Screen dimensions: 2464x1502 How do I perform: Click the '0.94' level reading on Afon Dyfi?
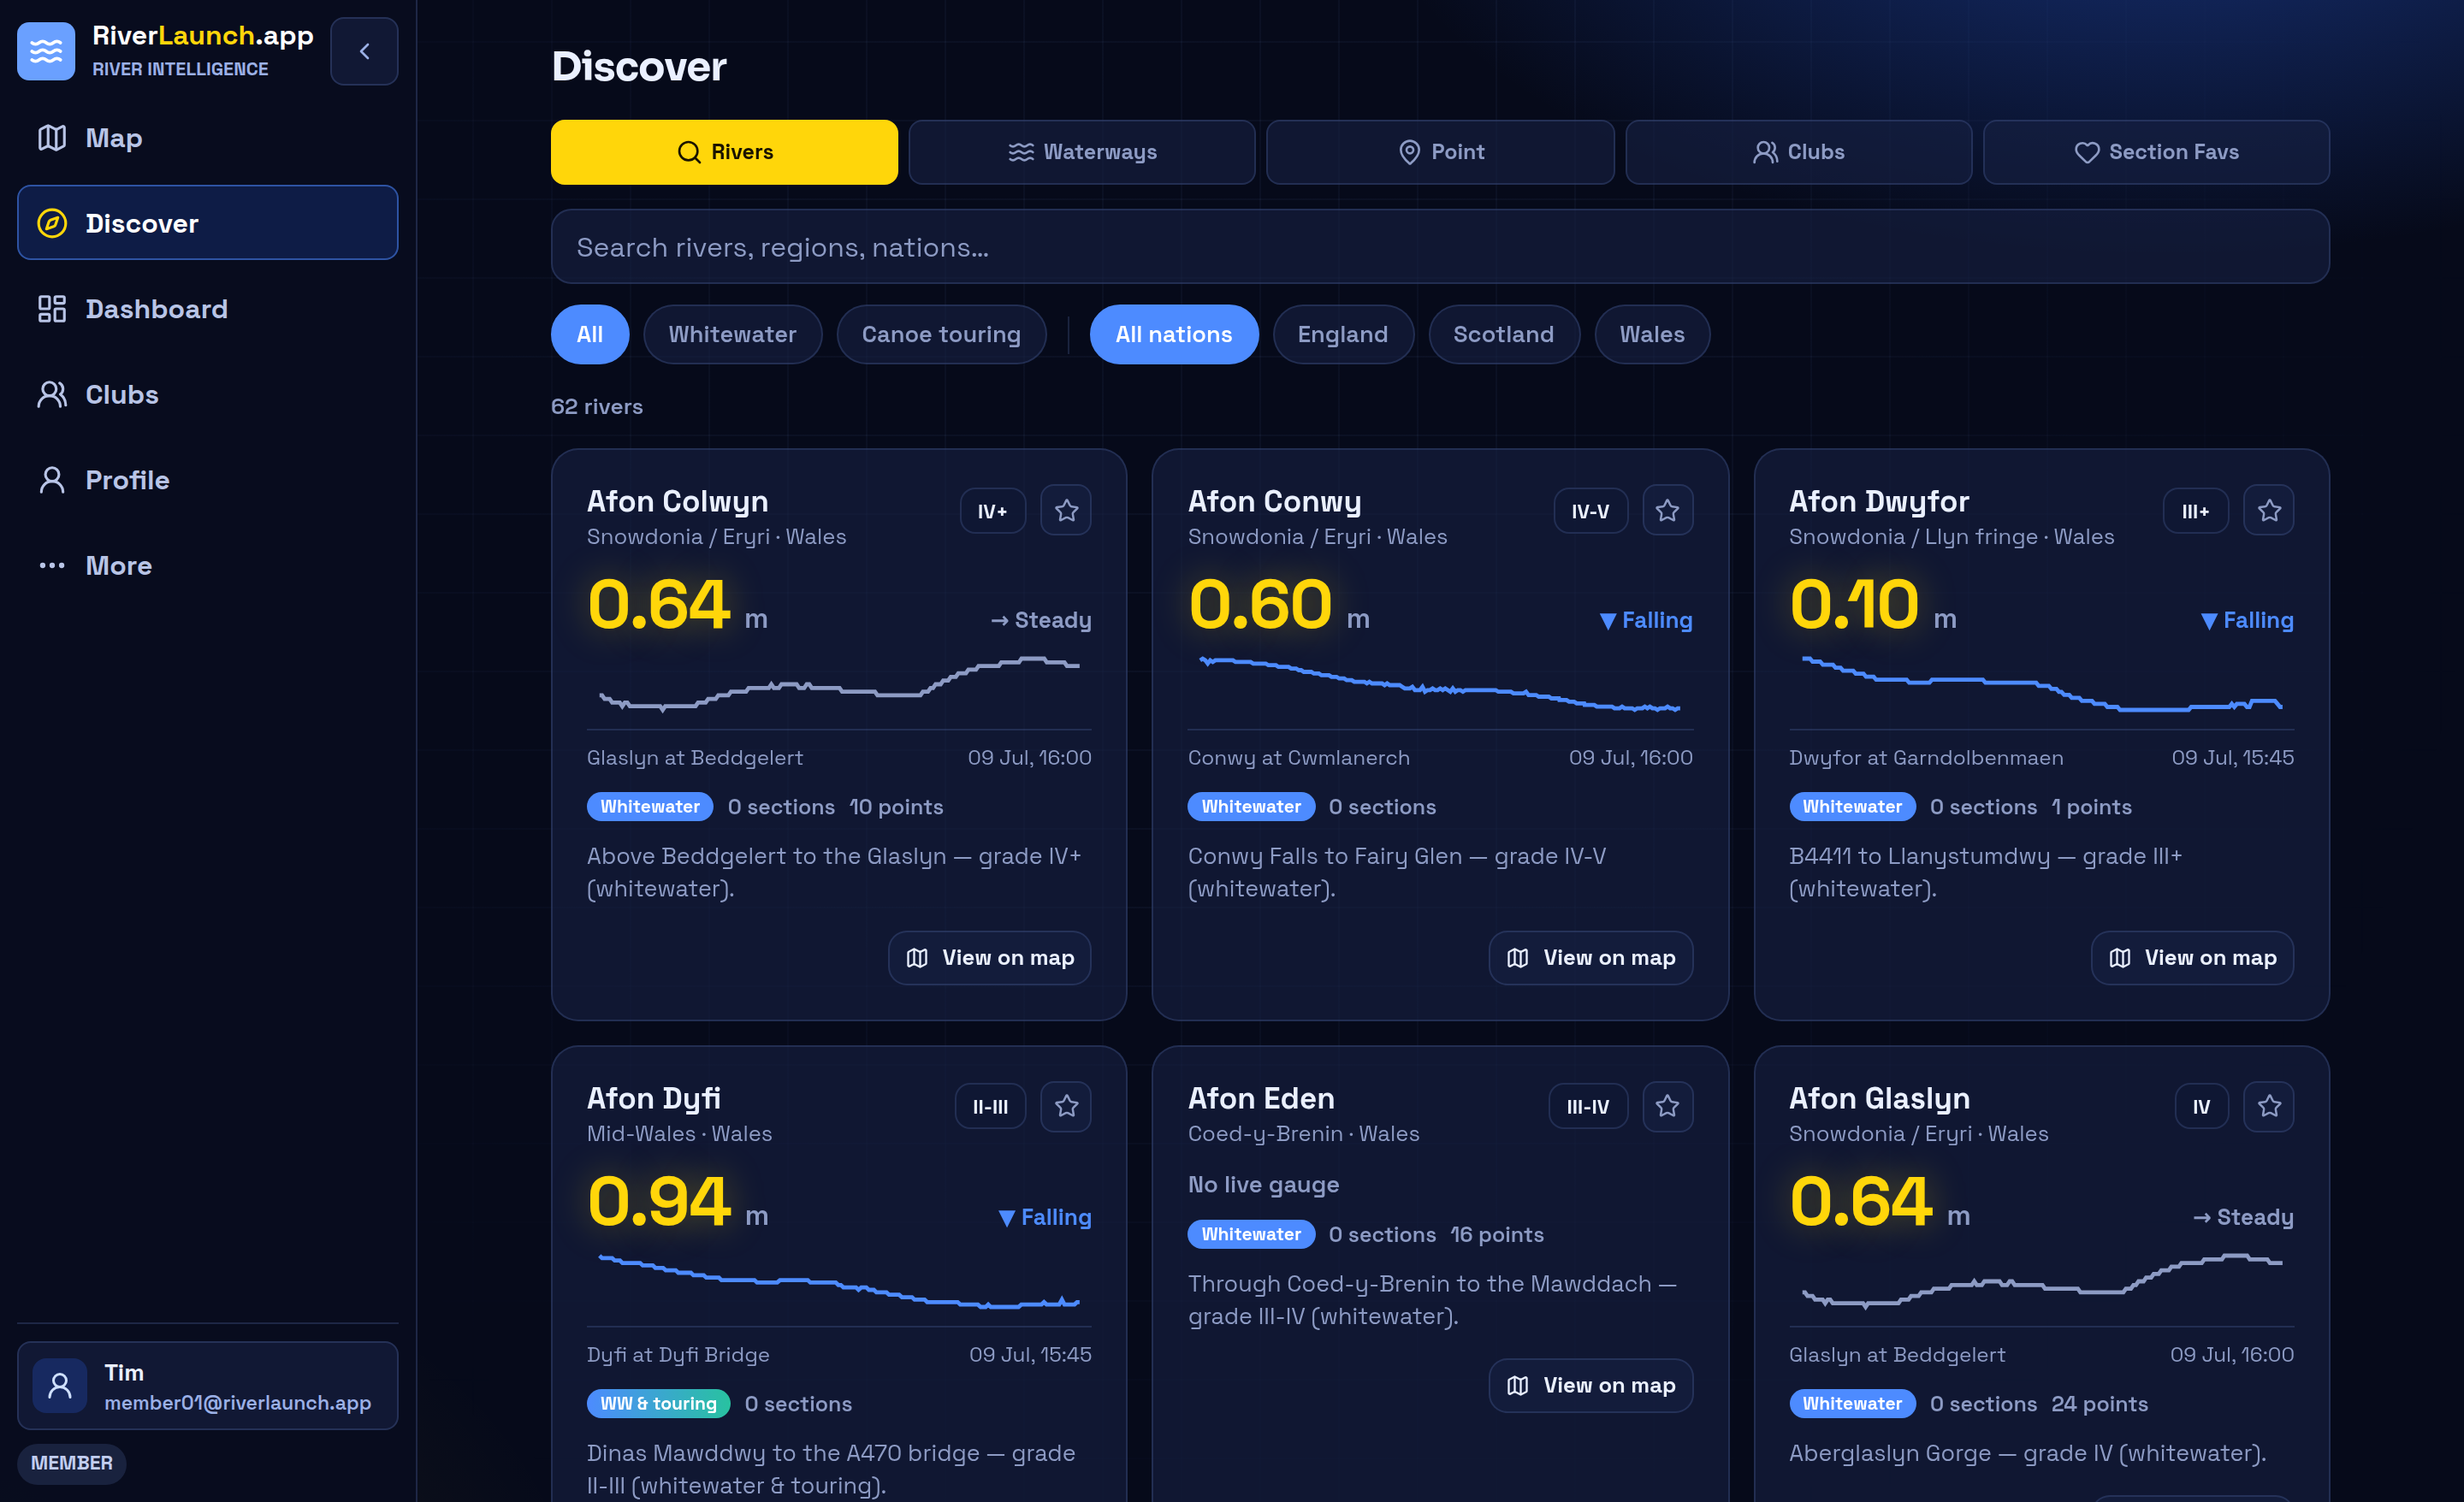point(659,1201)
